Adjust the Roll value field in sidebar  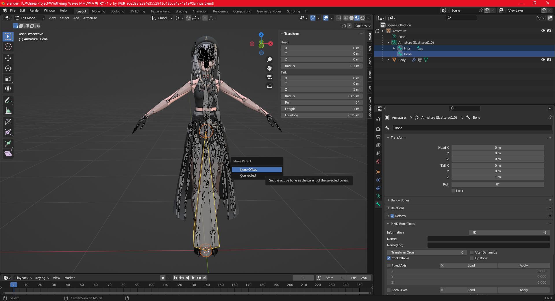point(321,102)
